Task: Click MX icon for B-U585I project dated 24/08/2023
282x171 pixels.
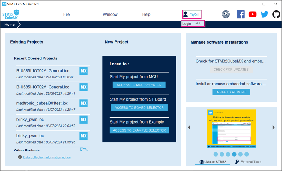Action: point(84,71)
